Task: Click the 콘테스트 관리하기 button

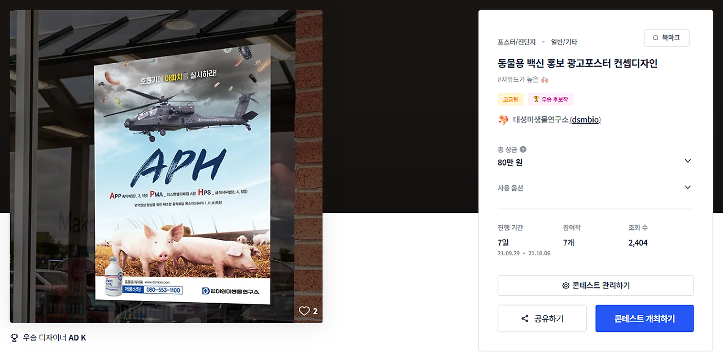Action: pos(595,286)
